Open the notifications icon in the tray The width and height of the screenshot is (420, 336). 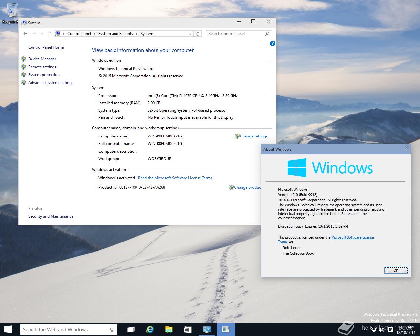click(x=390, y=330)
